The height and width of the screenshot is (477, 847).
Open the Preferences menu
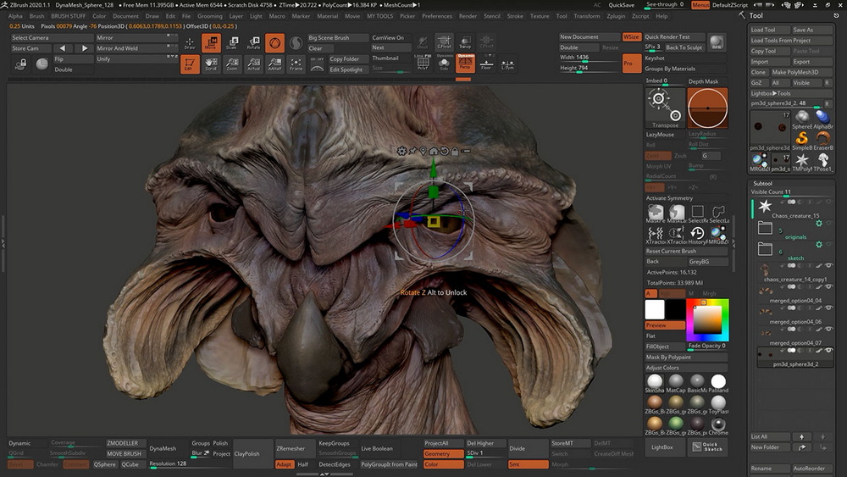click(436, 16)
